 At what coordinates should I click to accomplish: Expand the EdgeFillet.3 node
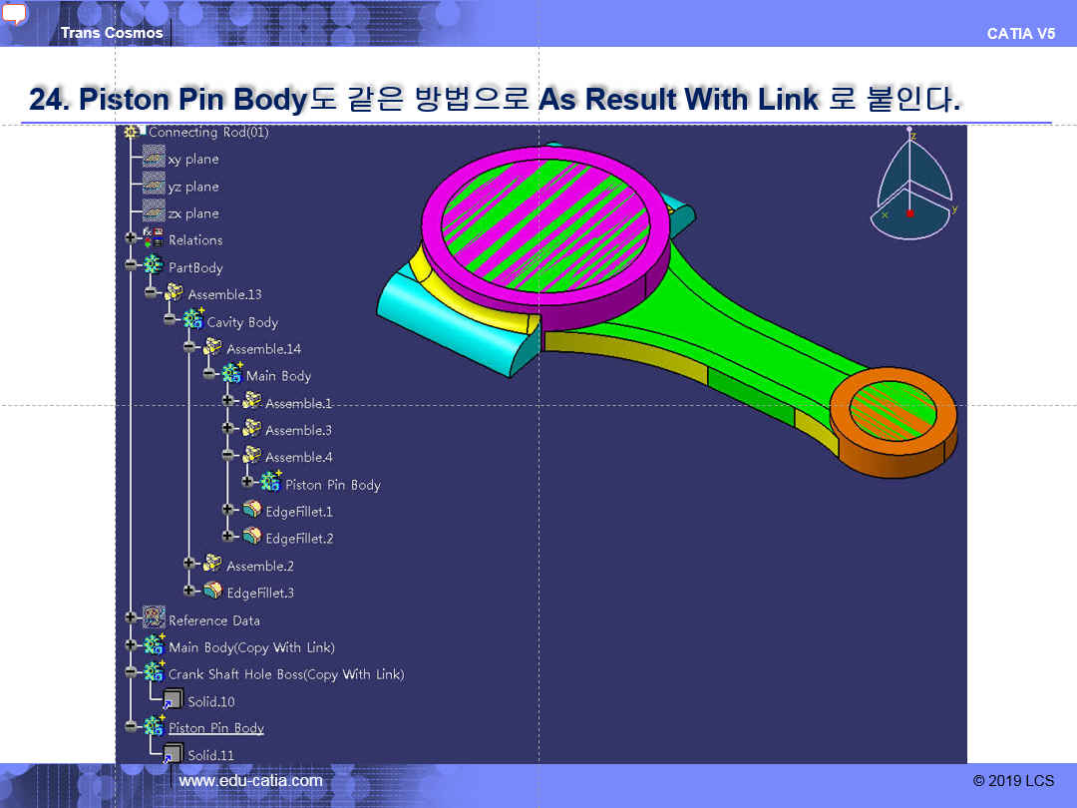[x=189, y=592]
